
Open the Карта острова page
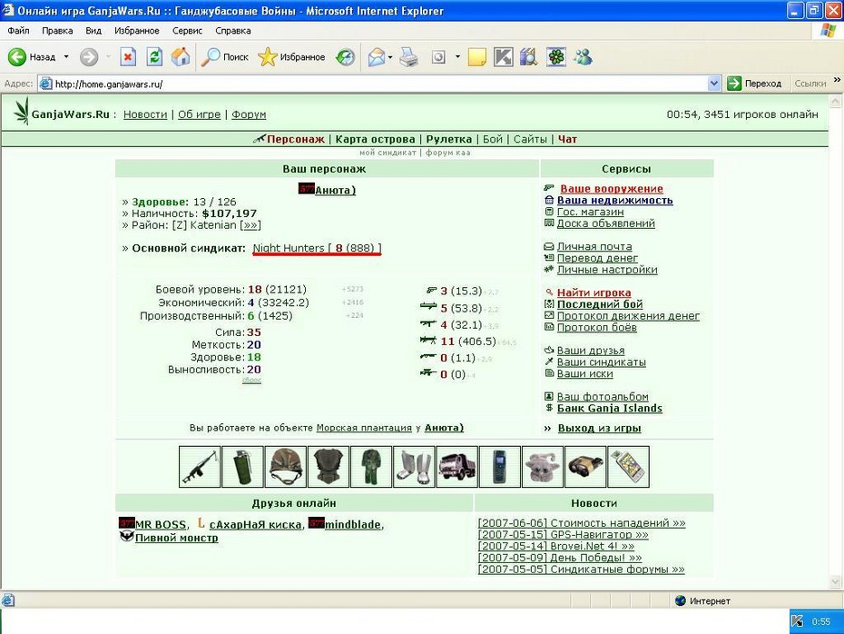point(375,139)
